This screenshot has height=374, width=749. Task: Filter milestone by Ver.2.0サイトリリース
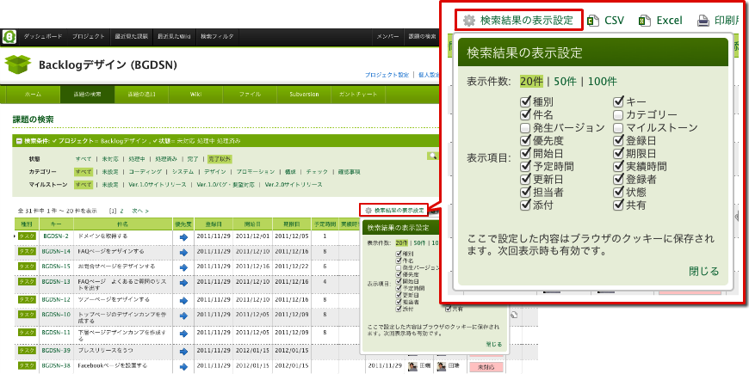[294, 185]
